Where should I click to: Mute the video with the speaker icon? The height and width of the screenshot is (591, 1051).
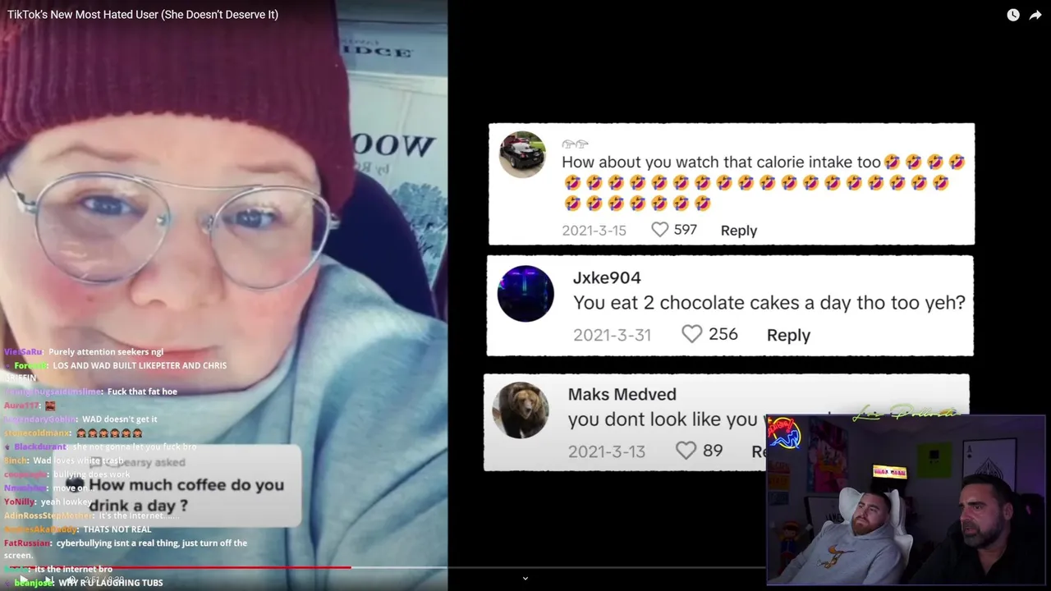click(x=72, y=580)
